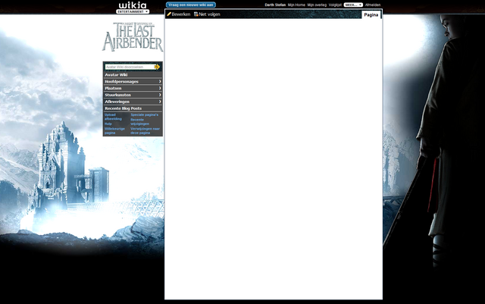This screenshot has width=485, height=304.
Task: Open the Entertainment hub dropdown
Action: point(133,11)
